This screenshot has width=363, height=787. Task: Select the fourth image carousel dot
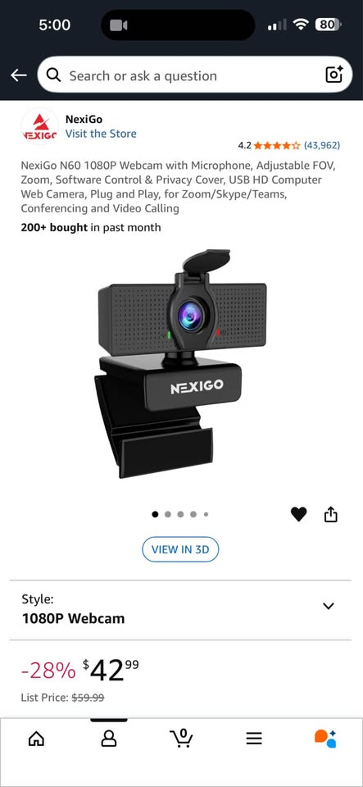point(193,514)
